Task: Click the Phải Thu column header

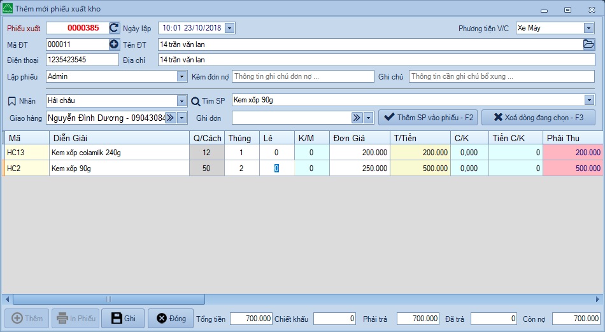Action: coord(572,138)
